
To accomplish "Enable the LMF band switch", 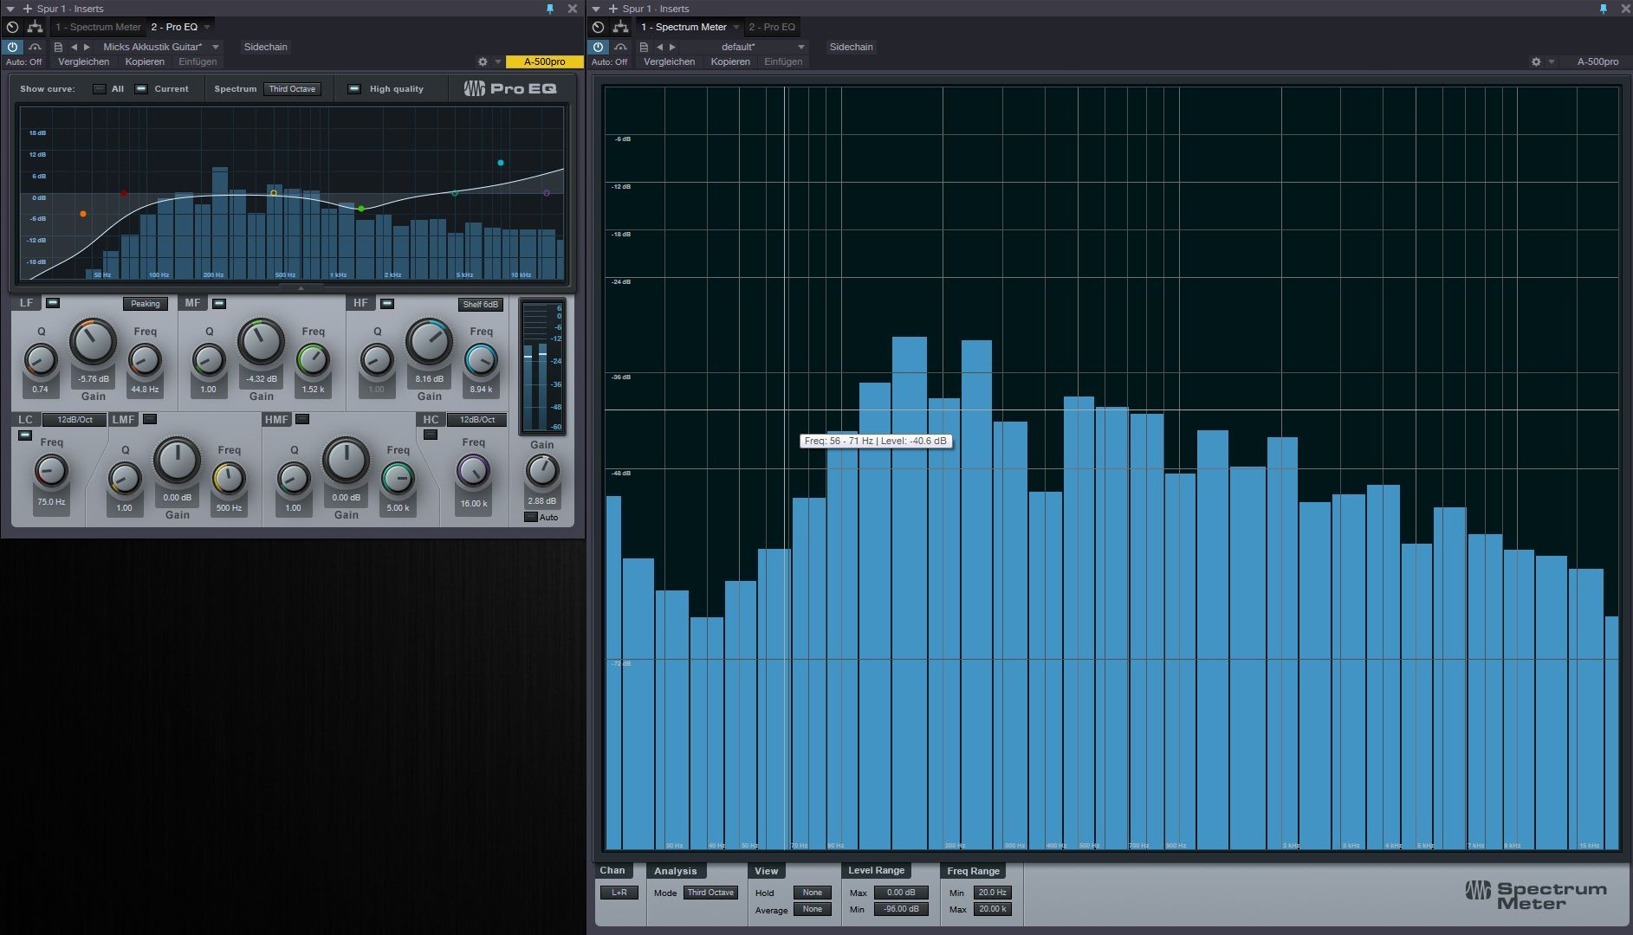I will point(150,419).
